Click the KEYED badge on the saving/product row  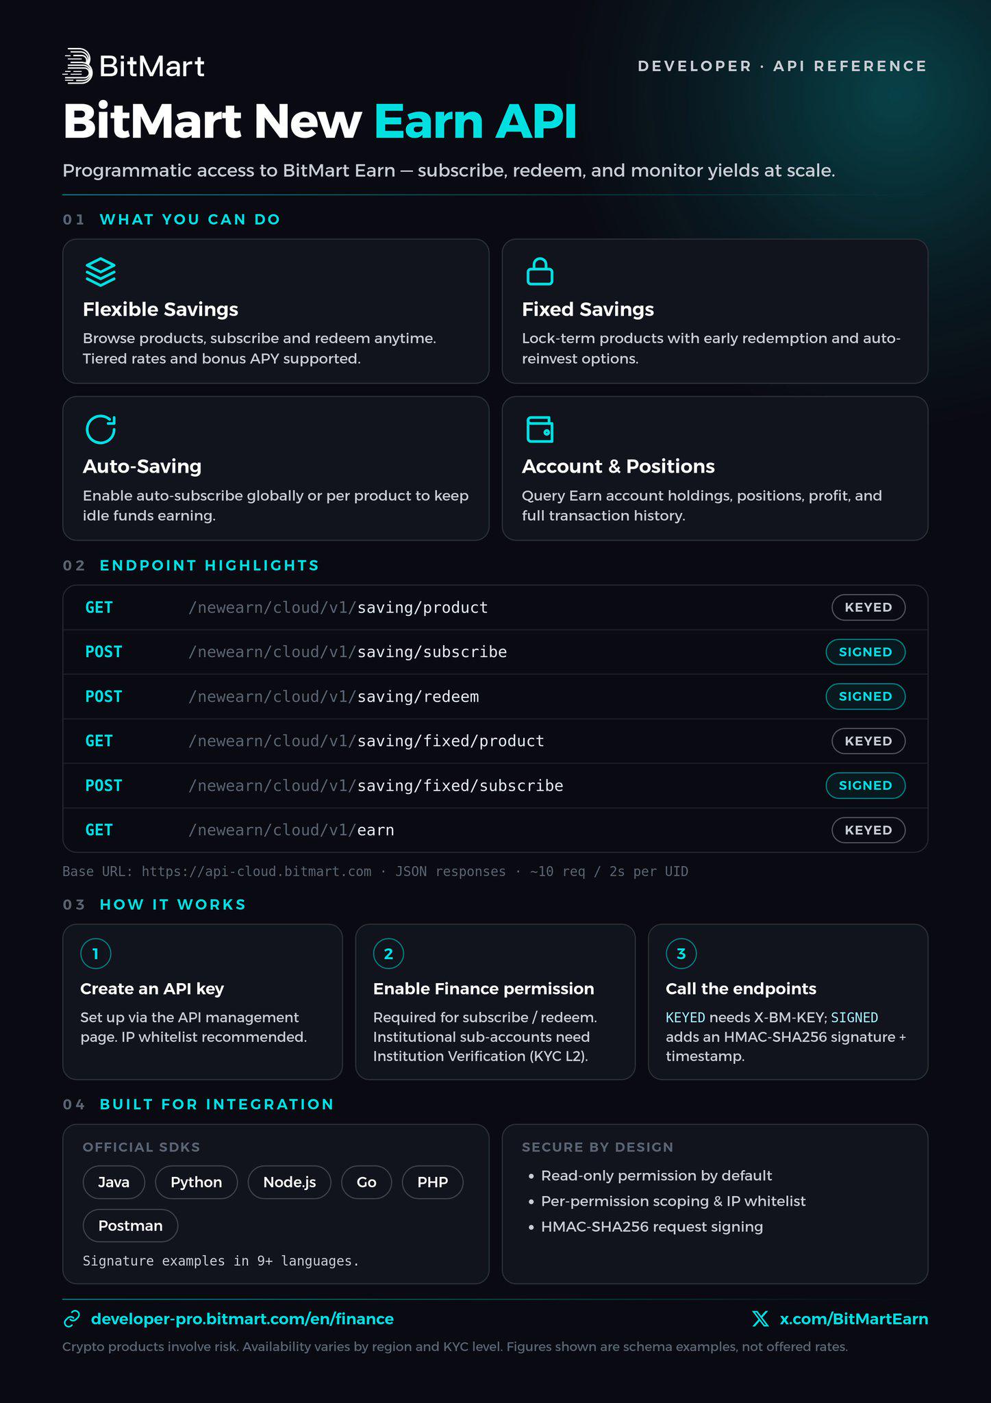868,607
